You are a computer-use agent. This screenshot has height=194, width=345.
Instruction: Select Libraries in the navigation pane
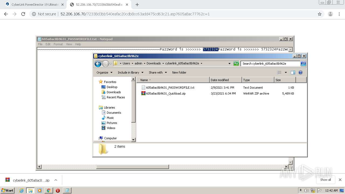107,108
